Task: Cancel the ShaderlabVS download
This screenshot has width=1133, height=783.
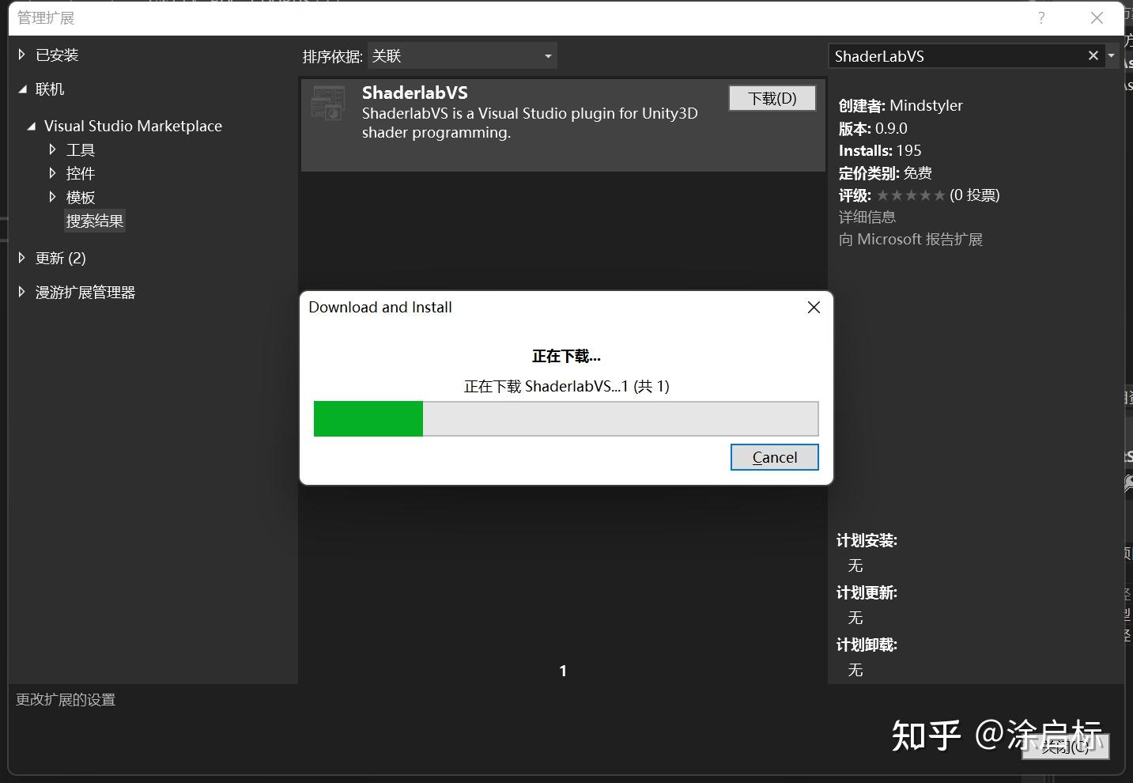Action: (x=775, y=457)
